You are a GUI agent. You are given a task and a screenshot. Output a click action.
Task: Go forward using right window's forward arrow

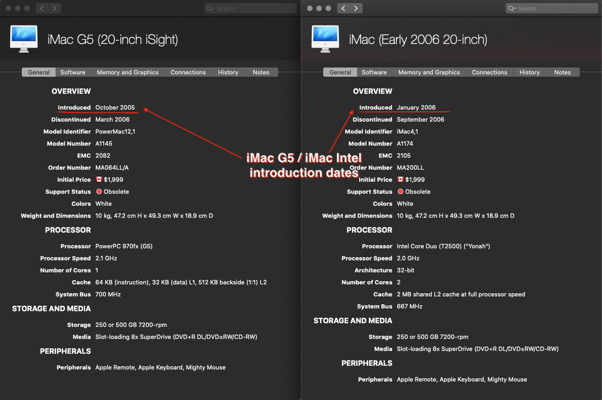(356, 9)
